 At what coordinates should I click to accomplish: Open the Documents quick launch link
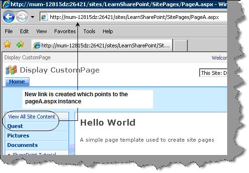[x=22, y=145]
